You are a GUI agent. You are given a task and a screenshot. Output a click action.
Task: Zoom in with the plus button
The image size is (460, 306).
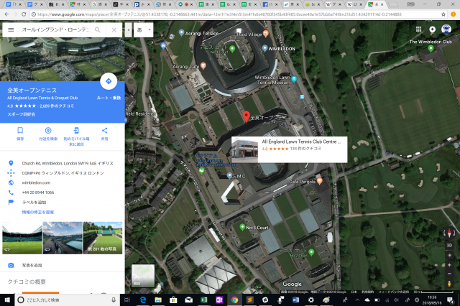[449, 265]
